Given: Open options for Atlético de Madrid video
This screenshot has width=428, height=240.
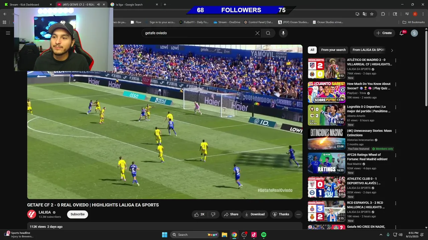Looking at the screenshot, I should (396, 61).
